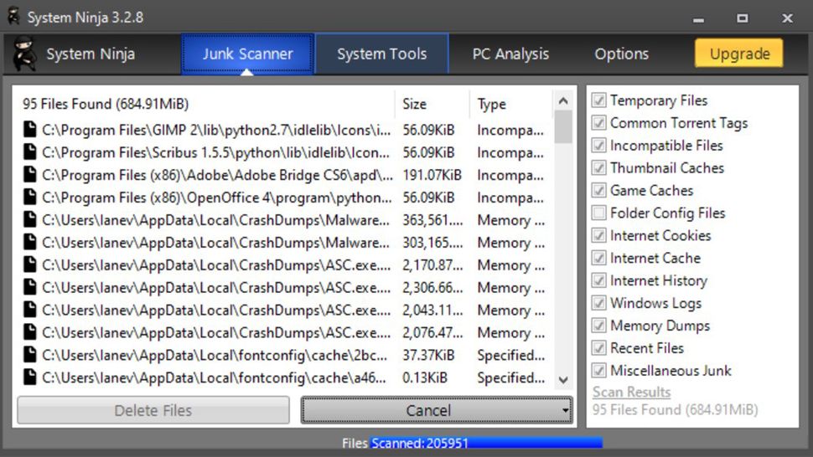
Task: Select the fontconfig cache 2bc file path
Action: [215, 355]
